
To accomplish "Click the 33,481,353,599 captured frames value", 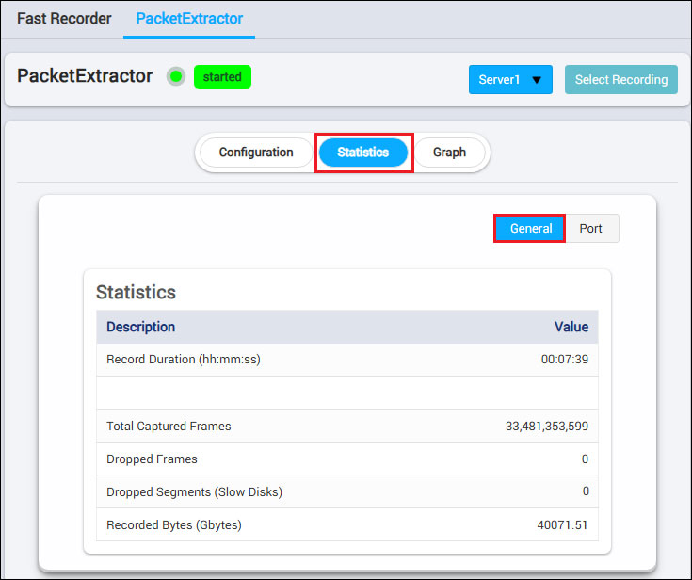I will pos(546,426).
